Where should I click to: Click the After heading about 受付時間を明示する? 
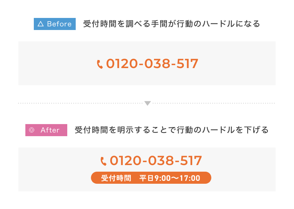pyautogui.click(x=172, y=130)
